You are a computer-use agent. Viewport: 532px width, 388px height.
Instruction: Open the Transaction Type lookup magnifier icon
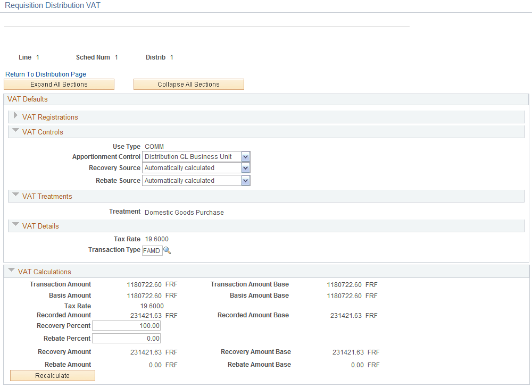167,250
